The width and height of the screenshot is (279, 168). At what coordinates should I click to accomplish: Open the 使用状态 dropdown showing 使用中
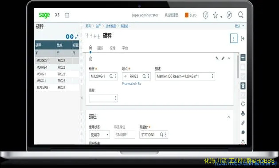coord(99,135)
